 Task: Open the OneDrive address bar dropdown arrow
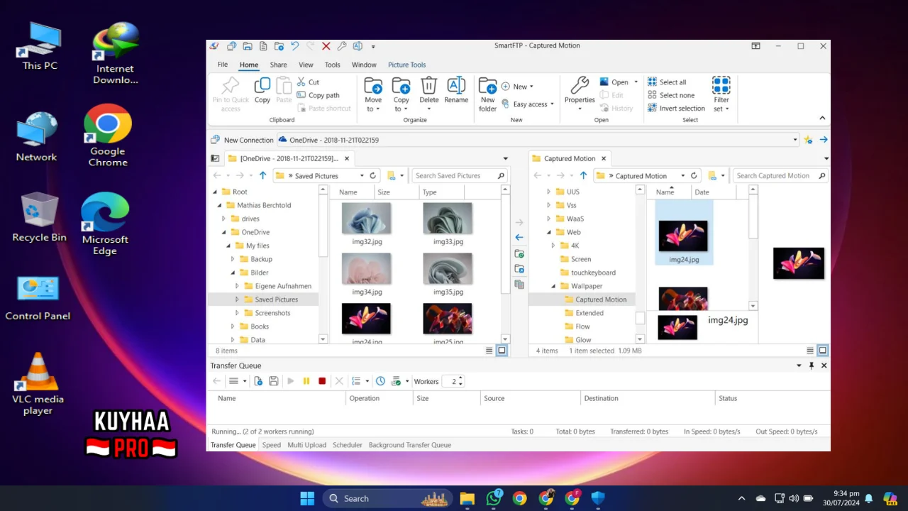pos(795,140)
